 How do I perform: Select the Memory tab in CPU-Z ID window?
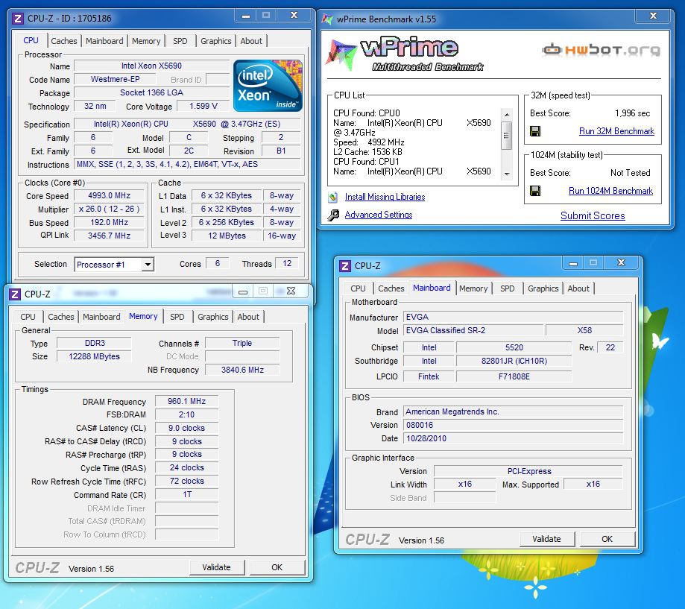146,41
